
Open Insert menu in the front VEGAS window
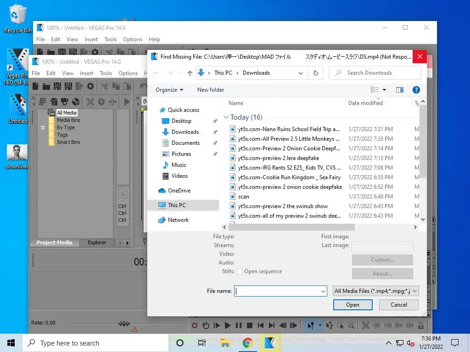click(x=86, y=73)
